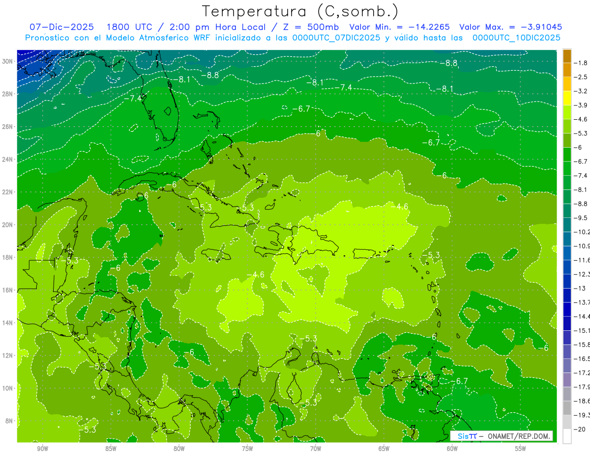The width and height of the screenshot is (590, 455).
Task: Click the '-17.2' colorbar label
Action: [582, 373]
